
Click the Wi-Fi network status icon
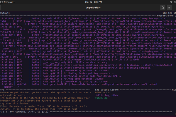tap(171, 2)
